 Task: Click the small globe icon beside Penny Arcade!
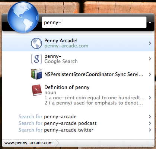coord(36,43)
